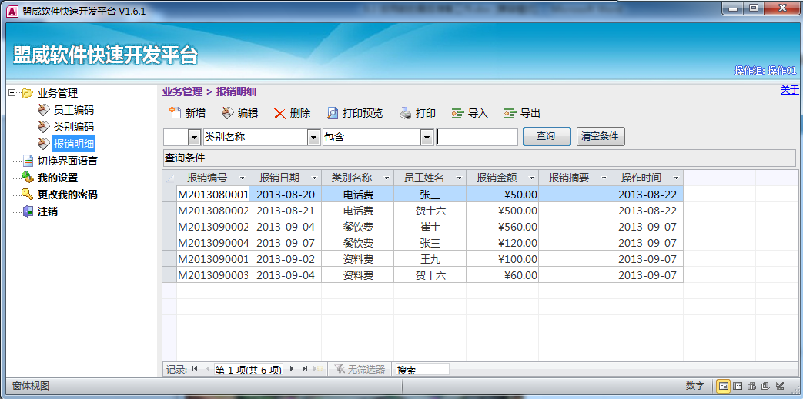Open the 包含 condition dropdown
Image resolution: width=803 pixels, height=399 pixels.
[427, 137]
